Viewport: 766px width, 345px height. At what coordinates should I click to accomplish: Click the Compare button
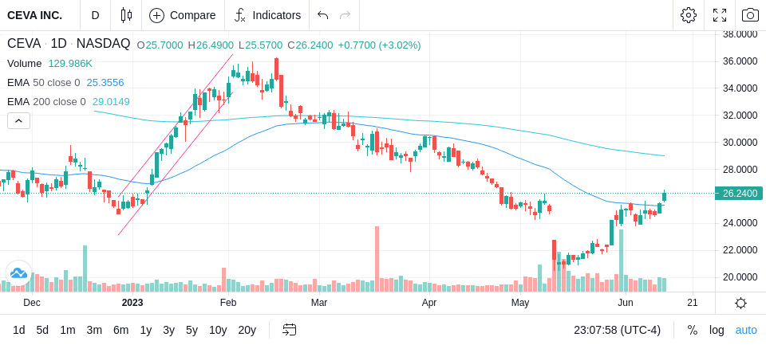[x=183, y=15]
